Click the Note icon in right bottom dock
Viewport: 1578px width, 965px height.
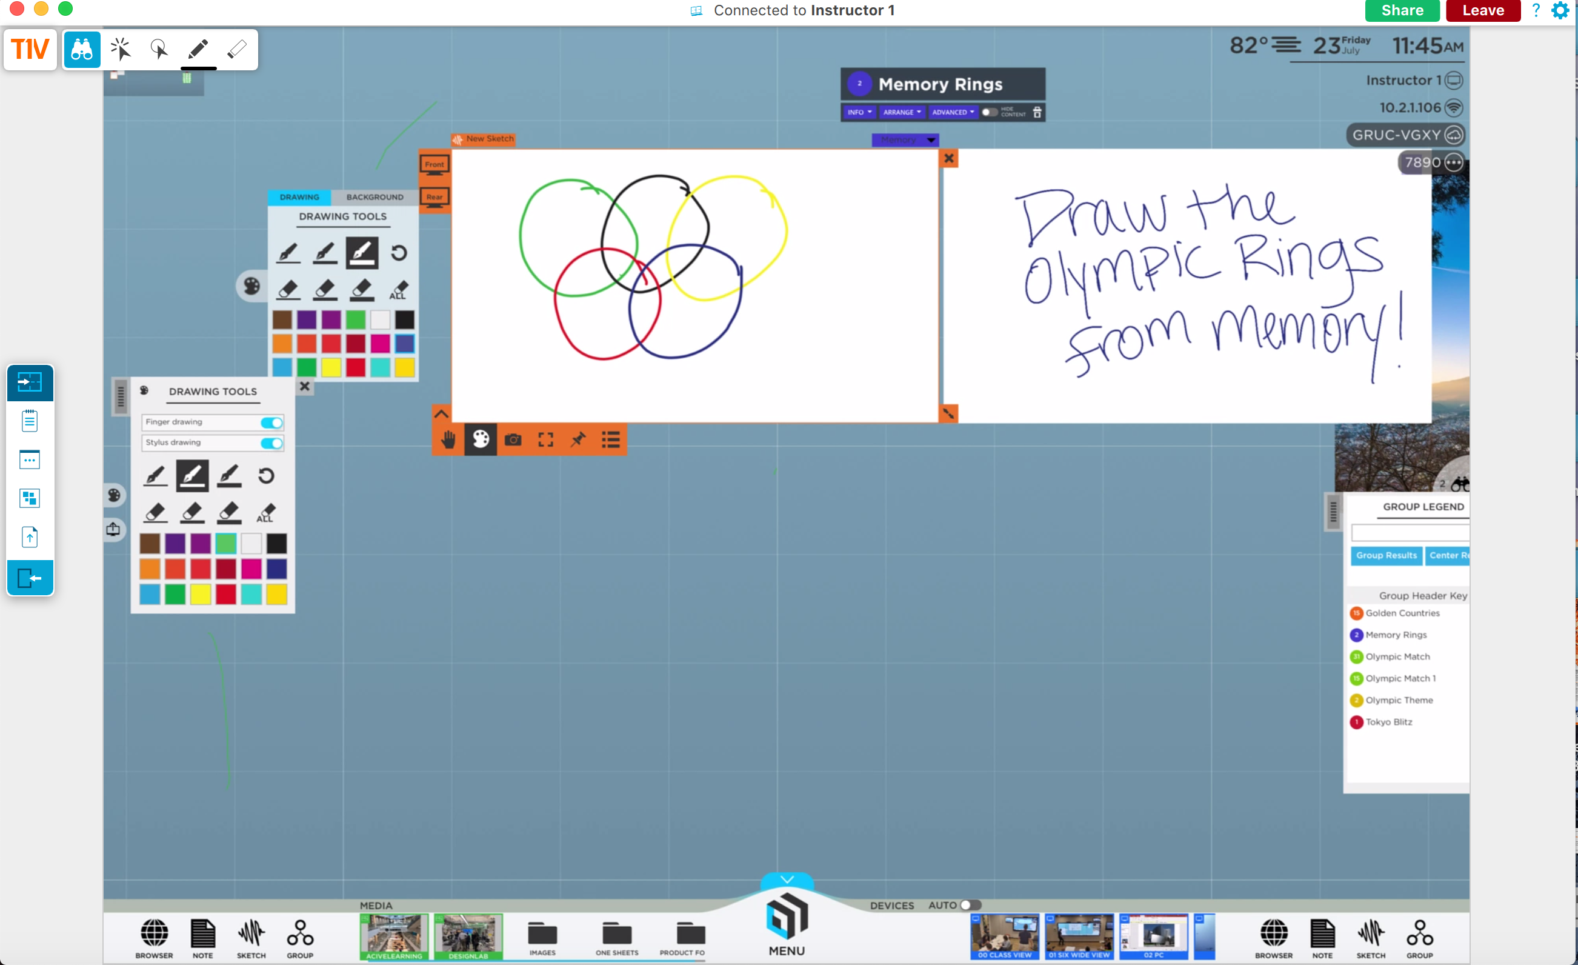(x=1322, y=939)
